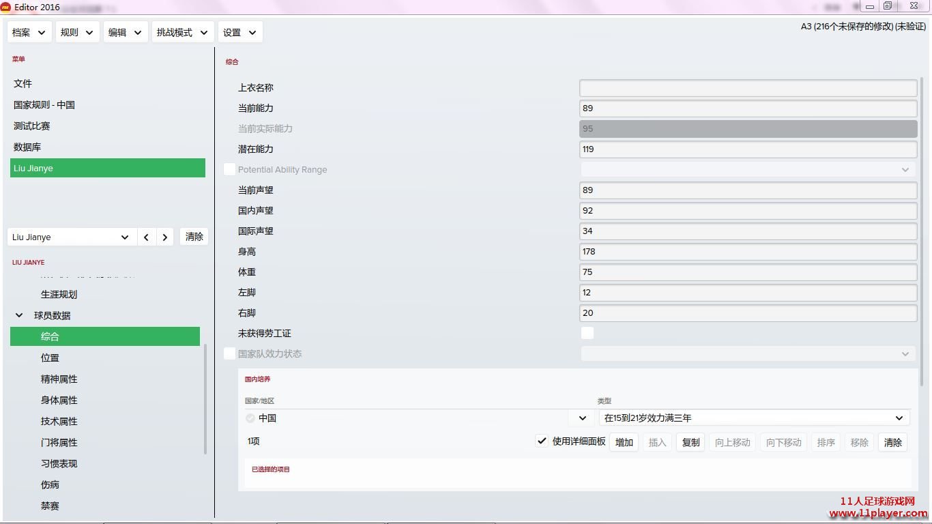932x524 pixels.
Task: Edit the 身高 value 178
Action: (x=748, y=251)
